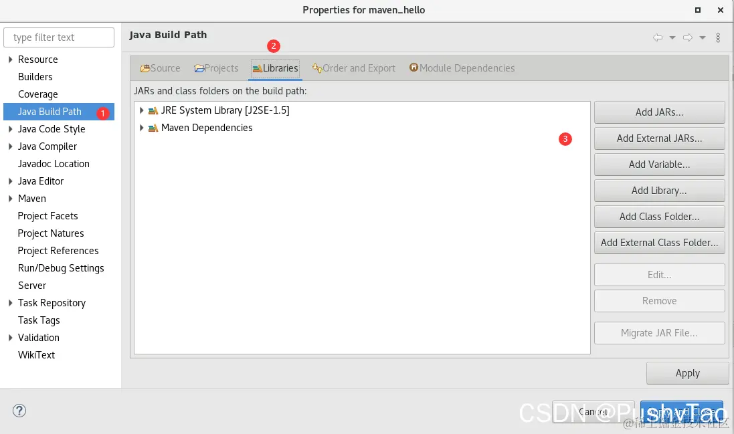The image size is (734, 434).
Task: Click the back navigation arrow icon
Action: [658, 37]
